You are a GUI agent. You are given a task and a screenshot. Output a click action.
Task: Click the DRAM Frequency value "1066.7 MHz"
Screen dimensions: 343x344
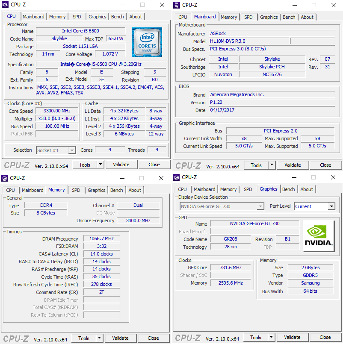point(102,238)
